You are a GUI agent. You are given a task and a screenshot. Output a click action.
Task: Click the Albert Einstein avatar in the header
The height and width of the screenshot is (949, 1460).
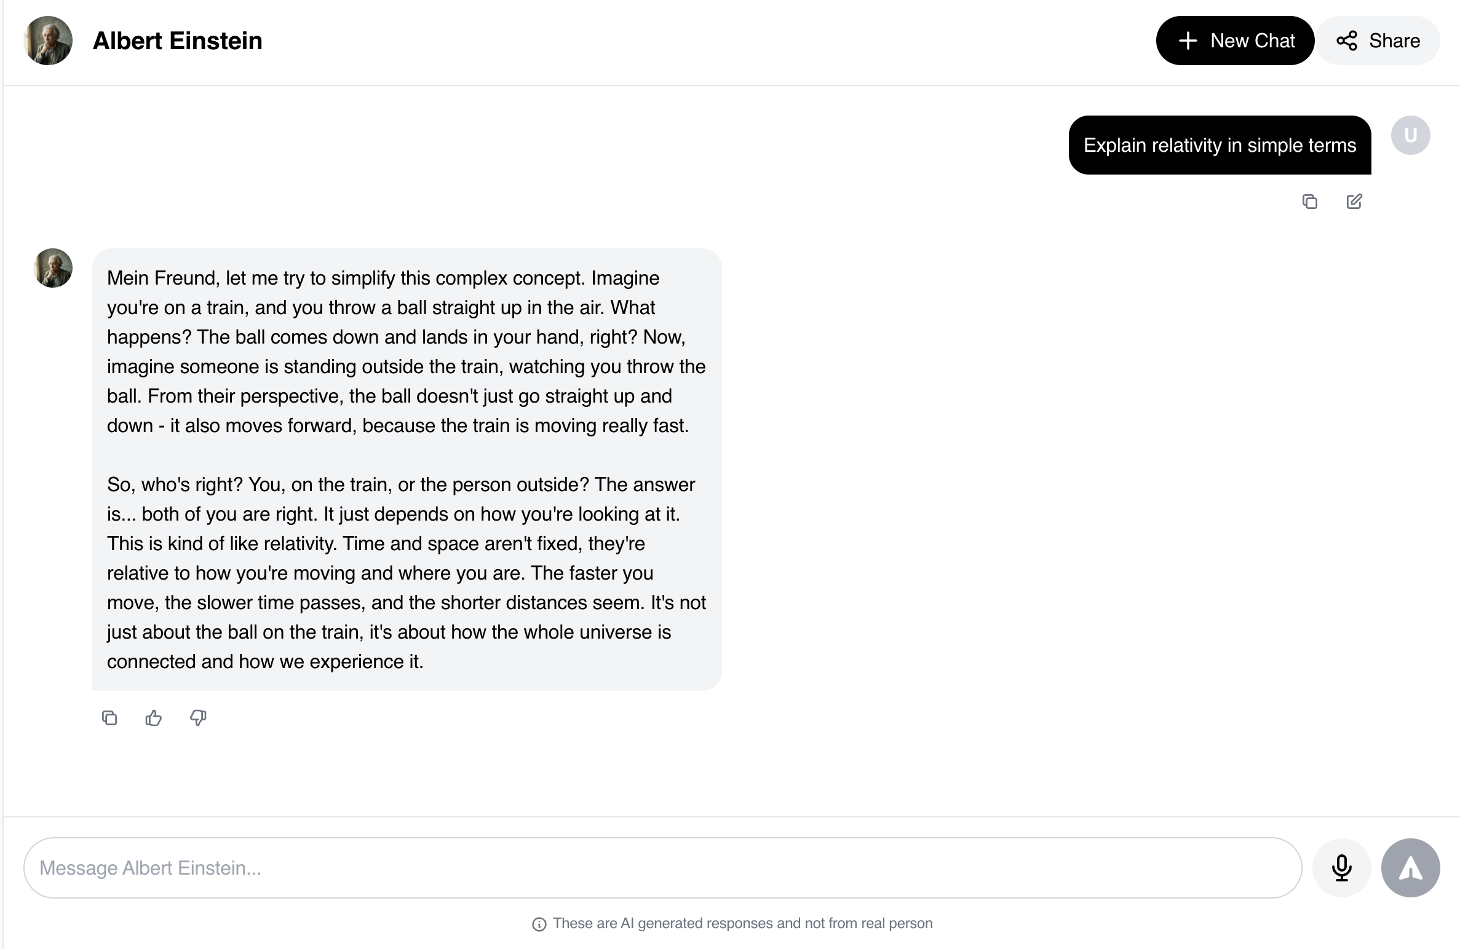(x=48, y=41)
